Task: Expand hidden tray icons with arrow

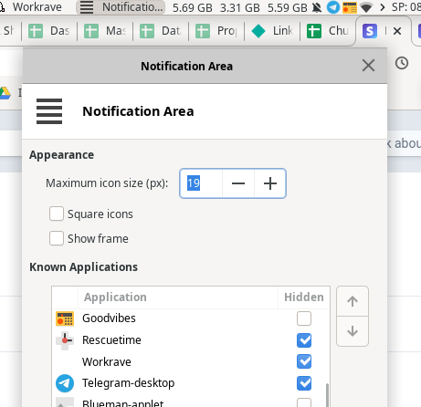Action: coord(383,7)
